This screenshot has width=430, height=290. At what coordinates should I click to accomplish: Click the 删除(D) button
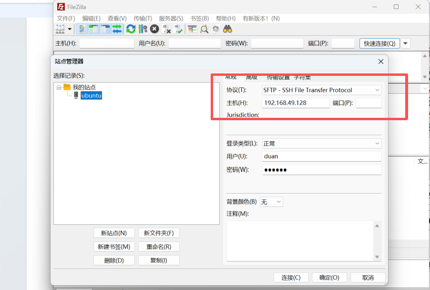(114, 260)
